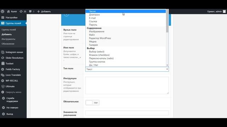Choose Редактор WordPress field type

pos(126,38)
